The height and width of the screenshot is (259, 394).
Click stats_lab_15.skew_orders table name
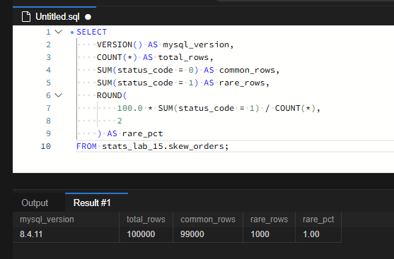163,146
